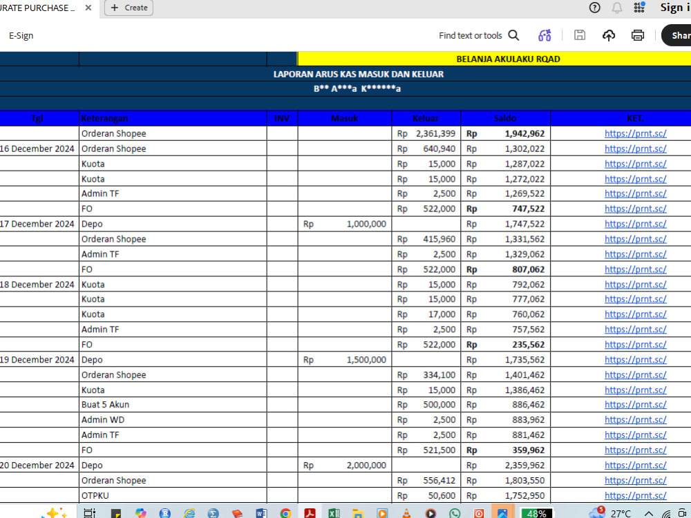Select the URATE PURCHASE document tab
The height and width of the screenshot is (518, 691).
[x=37, y=8]
